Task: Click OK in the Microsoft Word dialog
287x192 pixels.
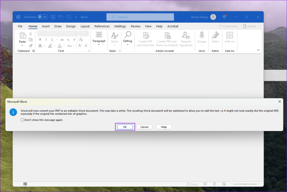Action: tap(125, 127)
